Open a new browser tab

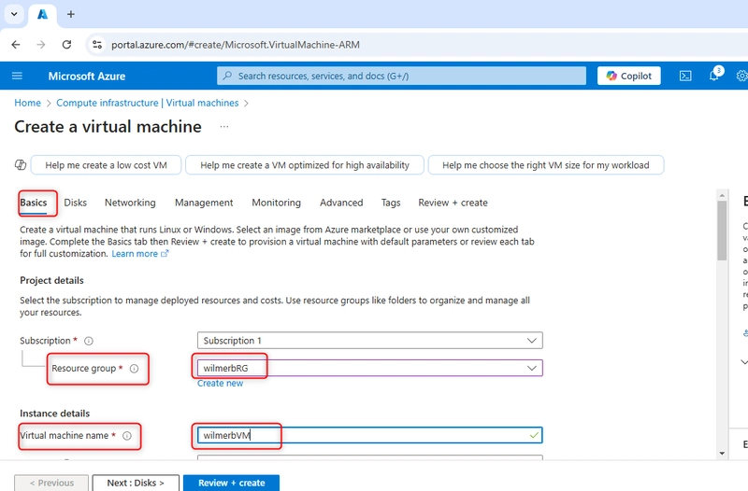[x=71, y=14]
